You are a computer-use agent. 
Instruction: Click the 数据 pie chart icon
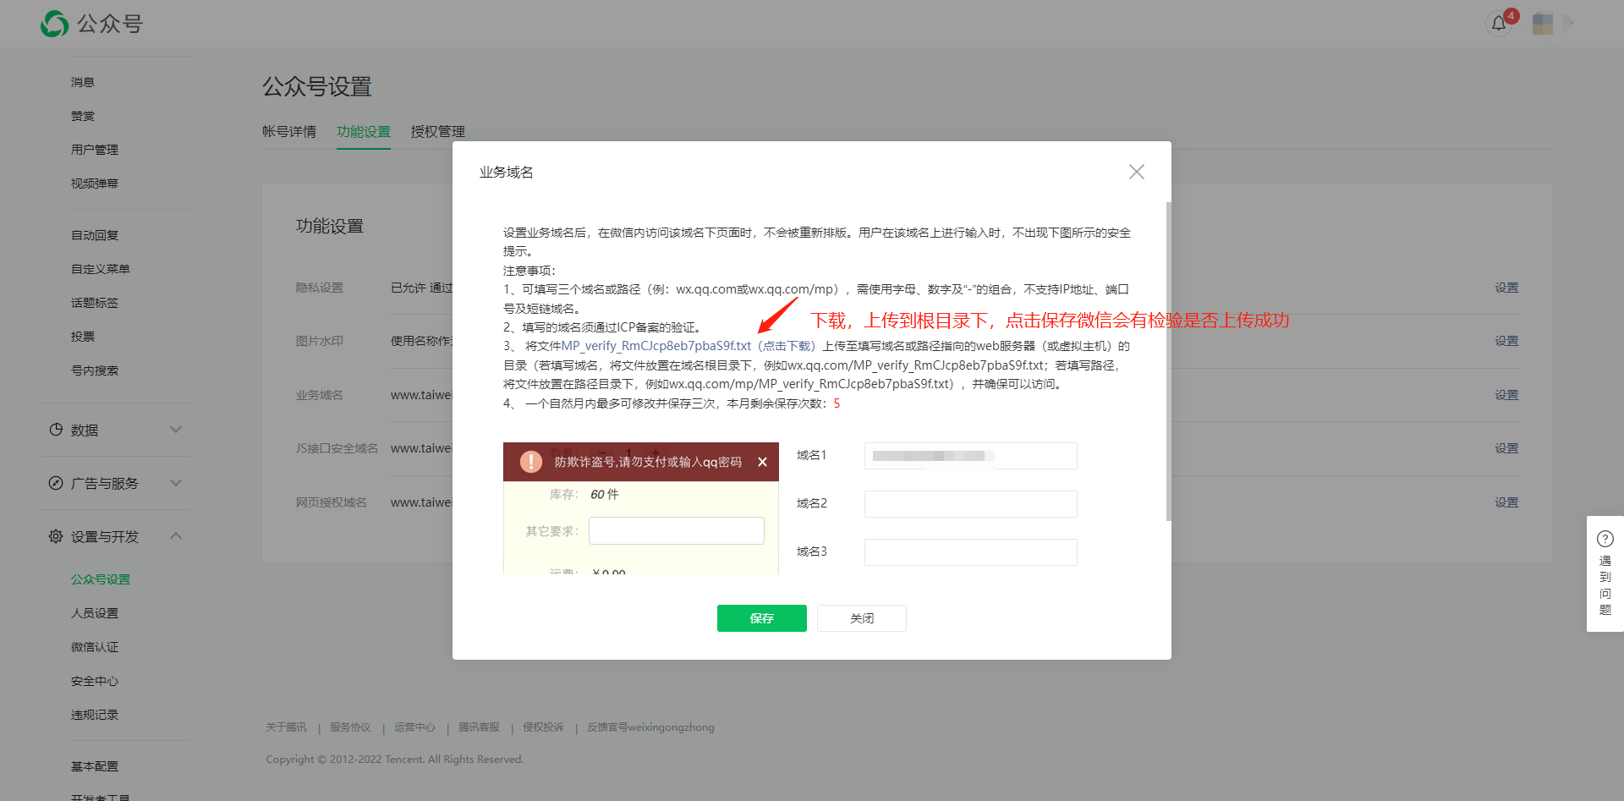(x=56, y=430)
